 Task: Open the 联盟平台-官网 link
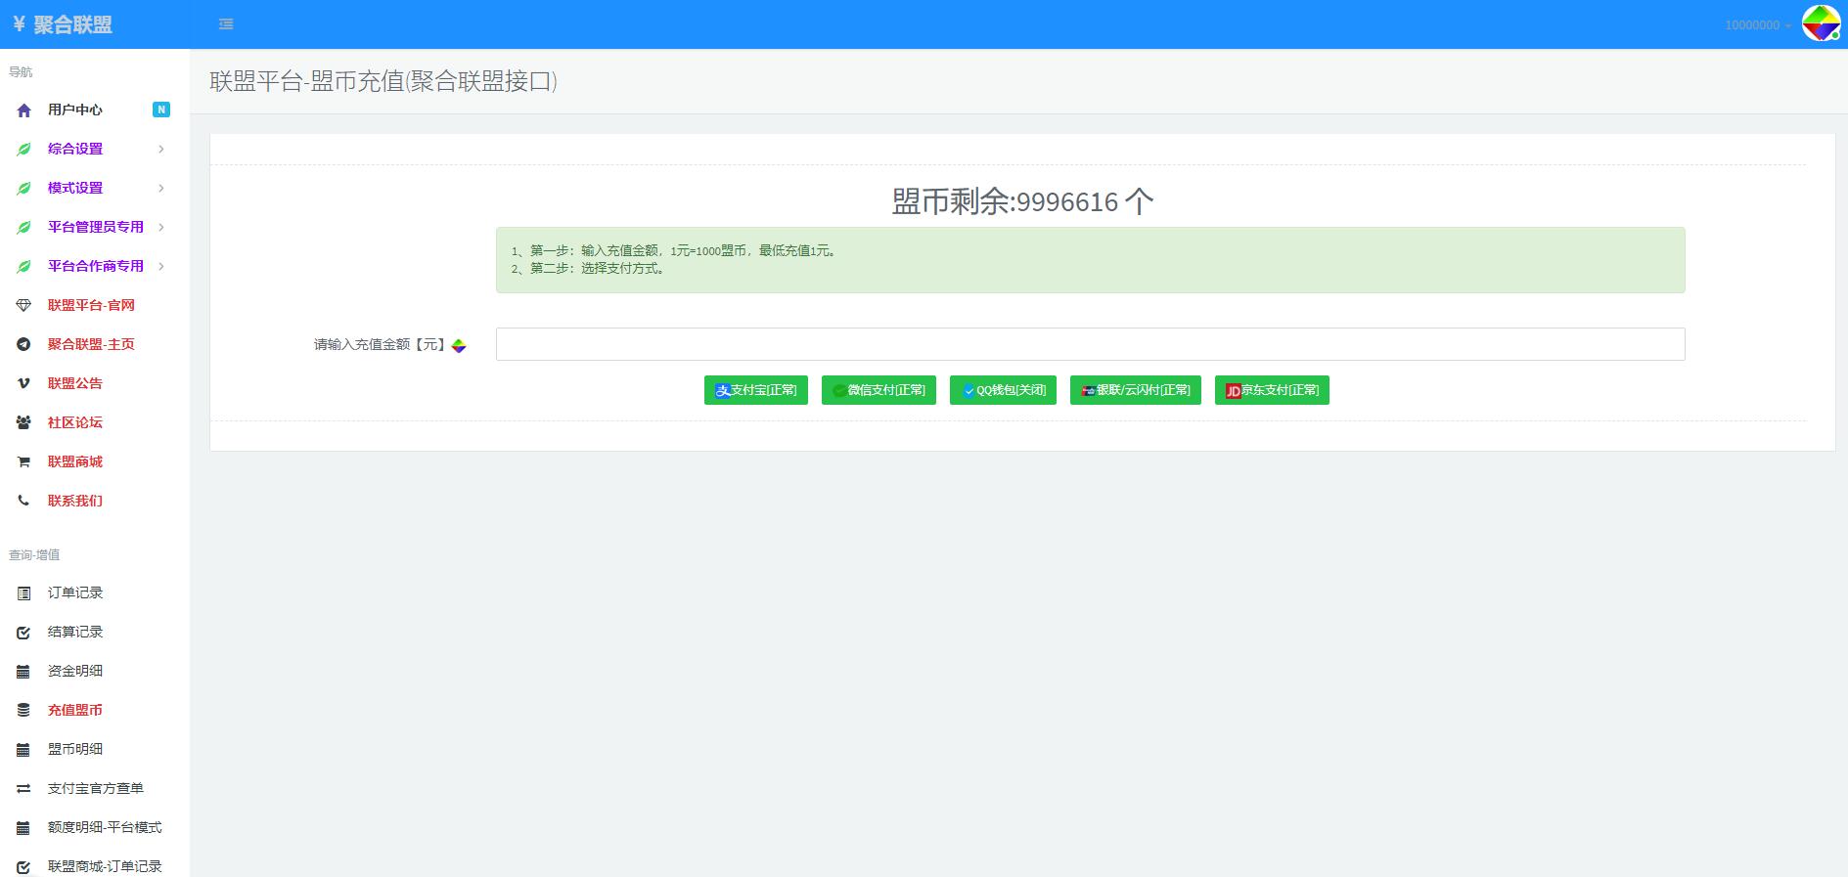91,305
